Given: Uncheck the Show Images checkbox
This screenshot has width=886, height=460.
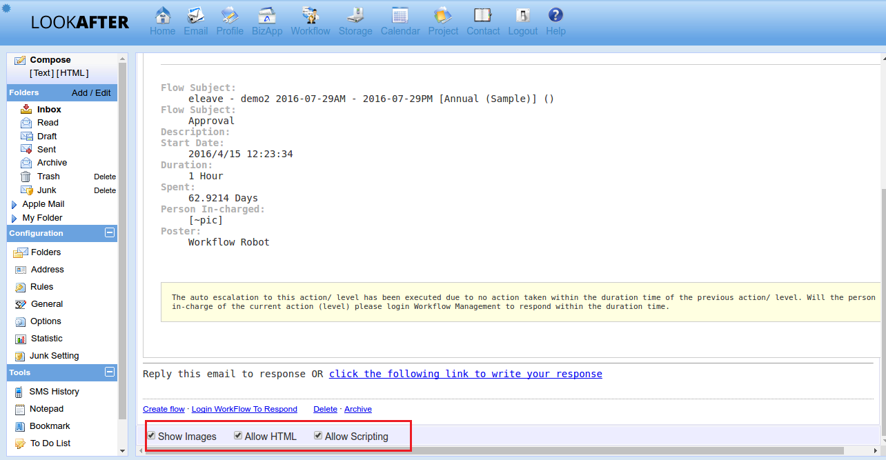Looking at the screenshot, I should tap(151, 436).
